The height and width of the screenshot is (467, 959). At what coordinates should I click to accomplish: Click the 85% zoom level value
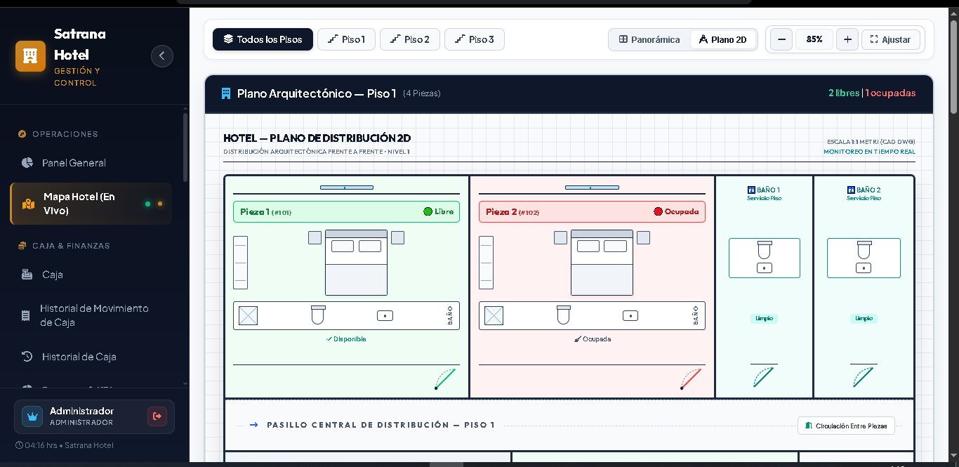[814, 39]
